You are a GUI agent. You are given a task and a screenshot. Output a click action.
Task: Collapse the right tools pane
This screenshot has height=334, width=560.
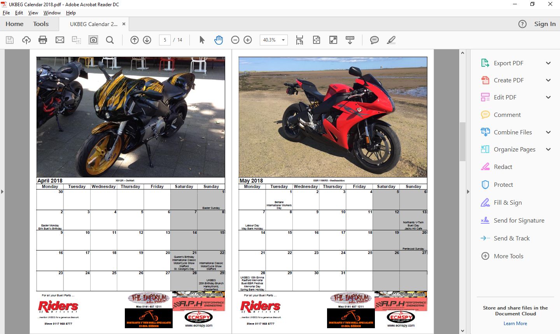(468, 191)
